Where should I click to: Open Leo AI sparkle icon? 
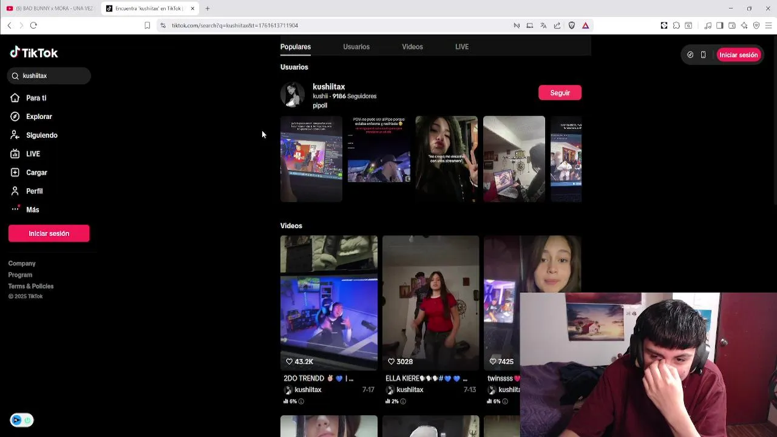tap(744, 25)
